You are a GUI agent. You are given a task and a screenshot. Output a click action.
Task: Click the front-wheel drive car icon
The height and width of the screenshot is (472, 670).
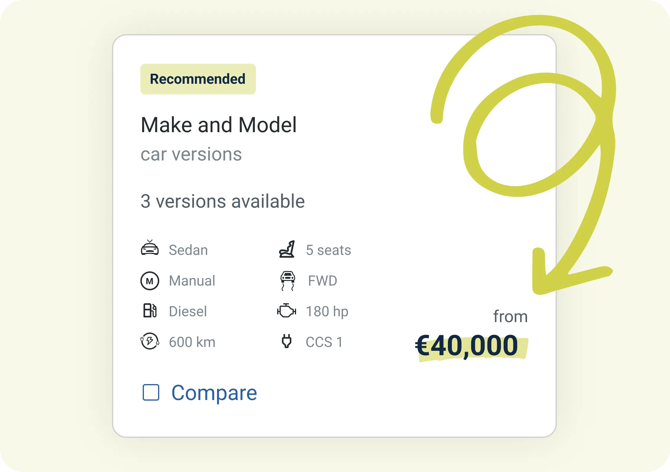click(x=288, y=281)
